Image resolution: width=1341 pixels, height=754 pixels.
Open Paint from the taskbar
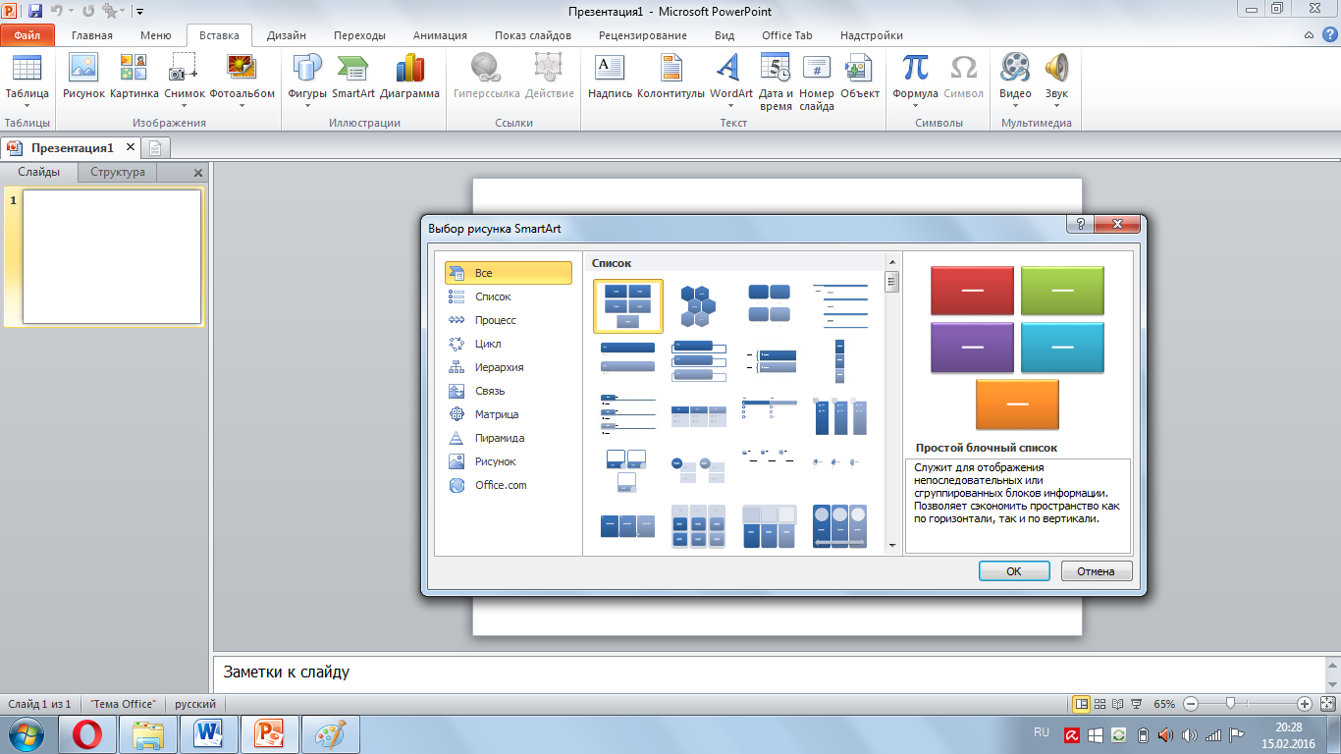330,734
